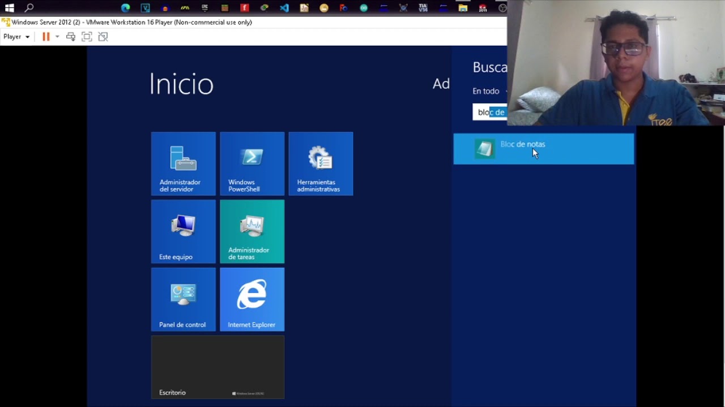Open the Escritorio desktop tile
This screenshot has width=725, height=407.
[x=217, y=367]
